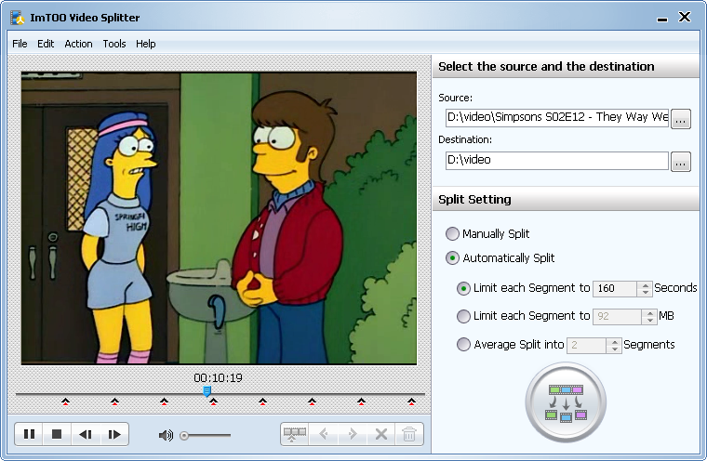Choose Limit each Segment to MB

[x=463, y=316]
